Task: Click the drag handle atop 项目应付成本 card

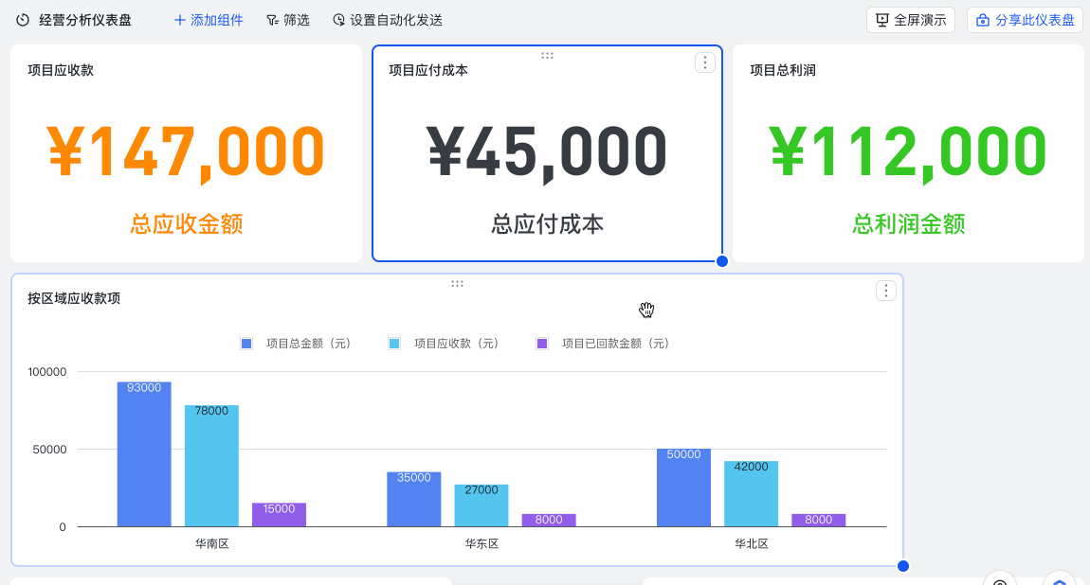Action: [x=547, y=56]
